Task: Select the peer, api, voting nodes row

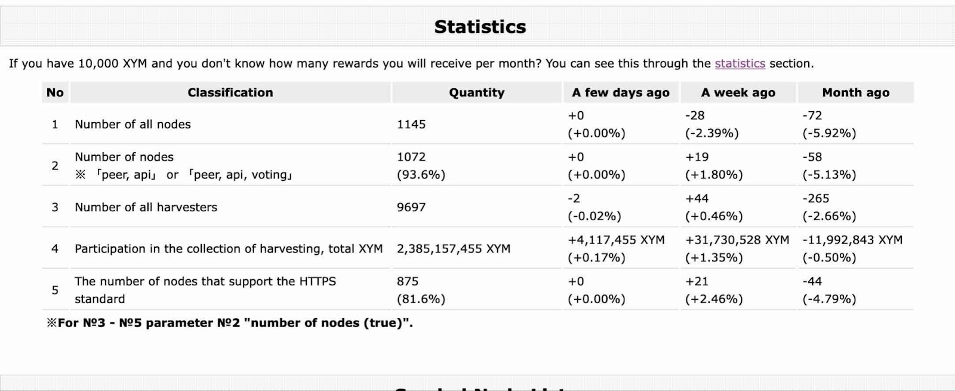Action: 478,165
